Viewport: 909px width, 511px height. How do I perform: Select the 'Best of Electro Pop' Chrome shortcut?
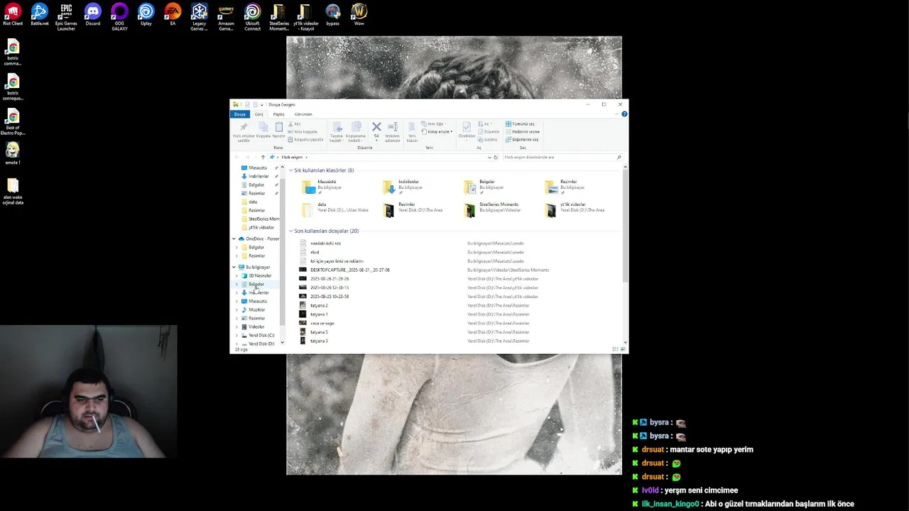click(x=12, y=122)
